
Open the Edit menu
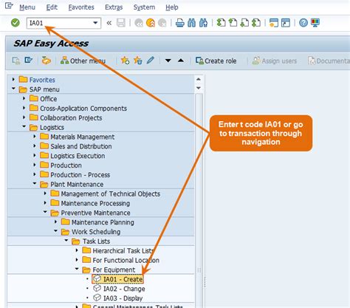point(52,7)
